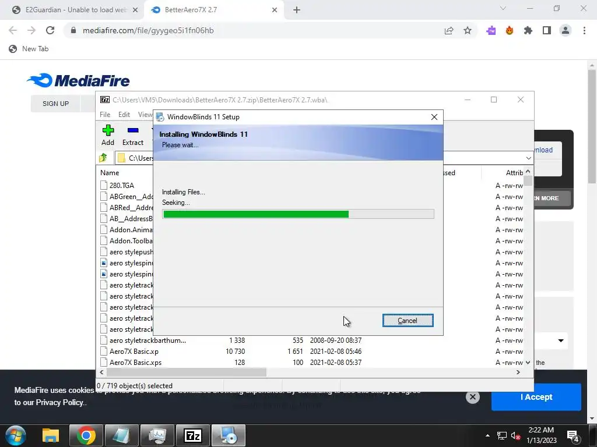Toggle Chrome side panel
The width and height of the screenshot is (597, 447).
pos(547,30)
